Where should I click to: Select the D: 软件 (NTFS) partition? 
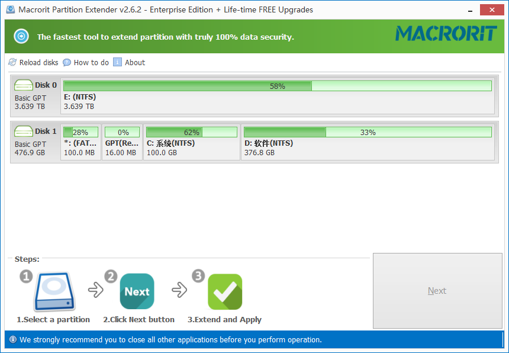coord(368,142)
